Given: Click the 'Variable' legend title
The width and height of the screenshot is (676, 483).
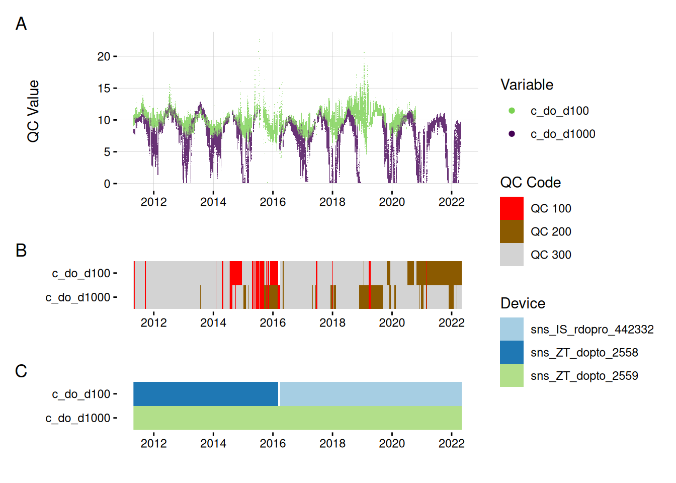Looking at the screenshot, I should pos(527,85).
